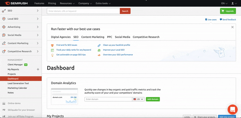Image resolution: width=241 pixels, height=118 pixels.
Task: Click the Competitive Research pie icon
Action: (x=4, y=51)
